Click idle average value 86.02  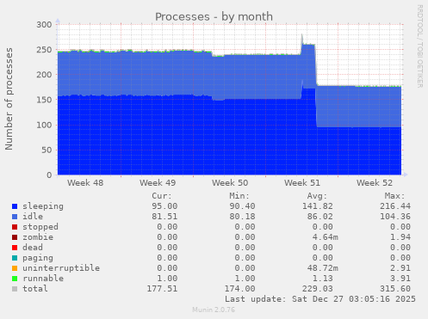click(x=320, y=217)
